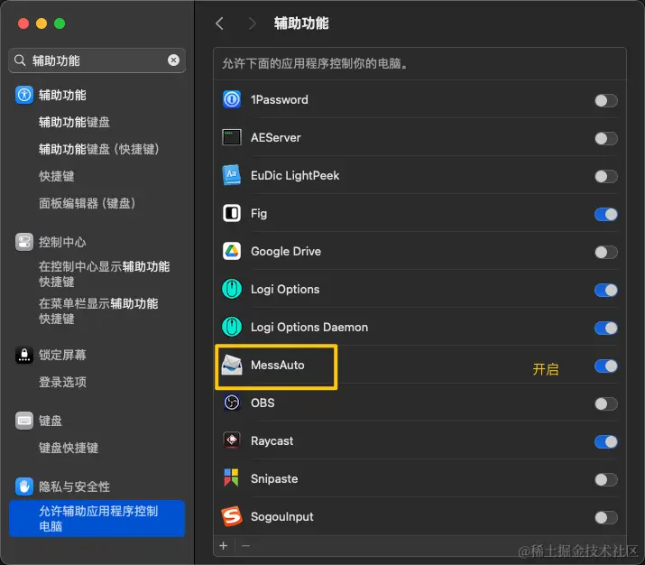Click the 1Password app icon
645x565 pixels.
(232, 99)
